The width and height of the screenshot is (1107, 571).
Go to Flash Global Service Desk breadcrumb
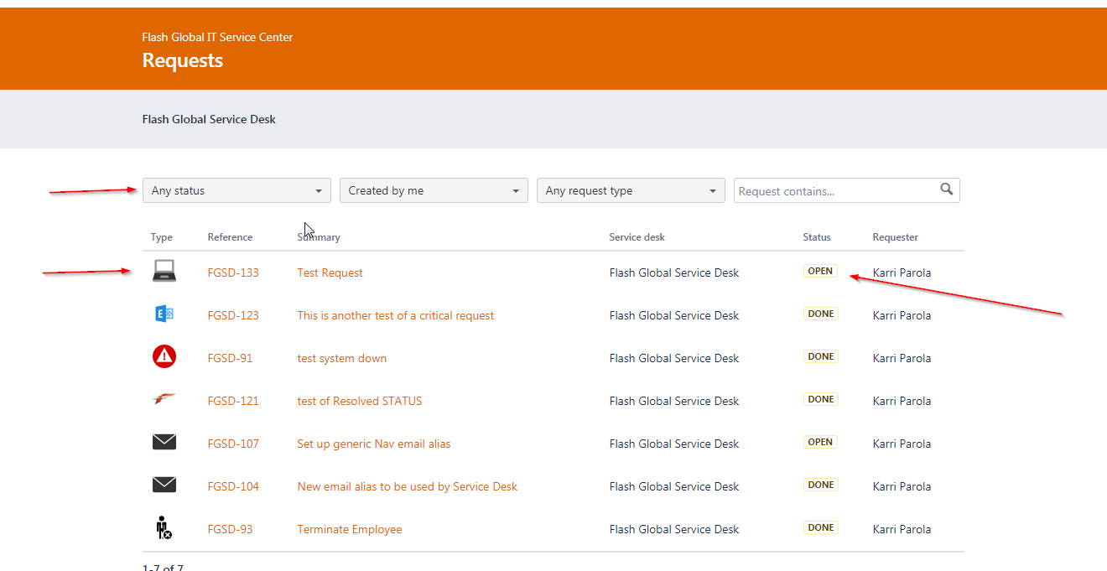(x=209, y=119)
